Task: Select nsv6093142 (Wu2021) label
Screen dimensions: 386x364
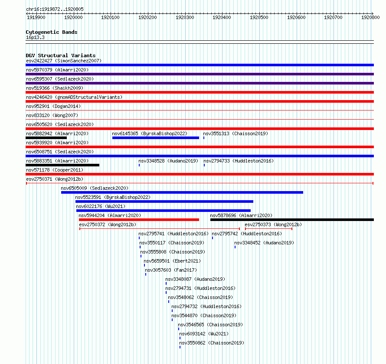Action: click(x=204, y=334)
